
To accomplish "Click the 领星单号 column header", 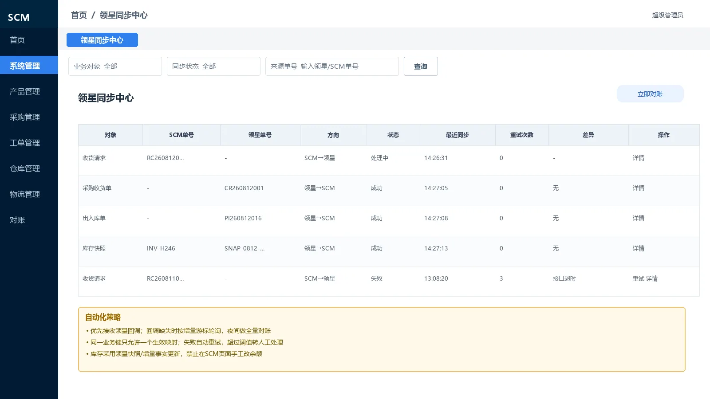I will tap(260, 135).
